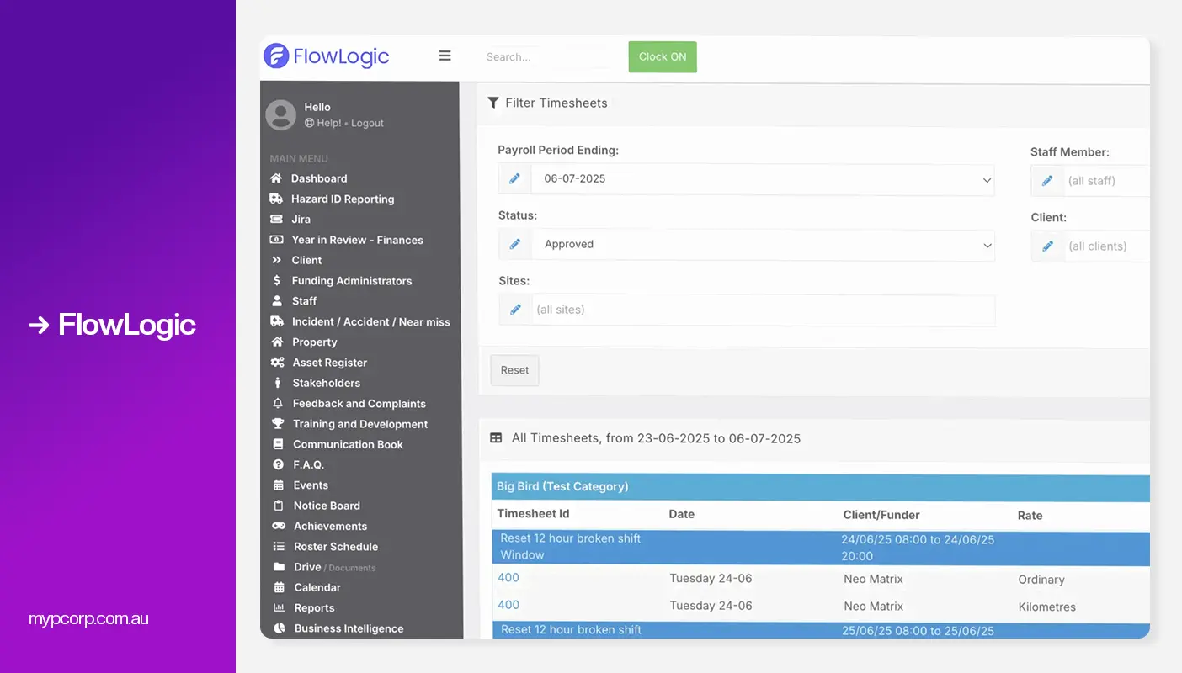
Task: Click pencil icon beside Staff Member field
Action: coord(1047,181)
